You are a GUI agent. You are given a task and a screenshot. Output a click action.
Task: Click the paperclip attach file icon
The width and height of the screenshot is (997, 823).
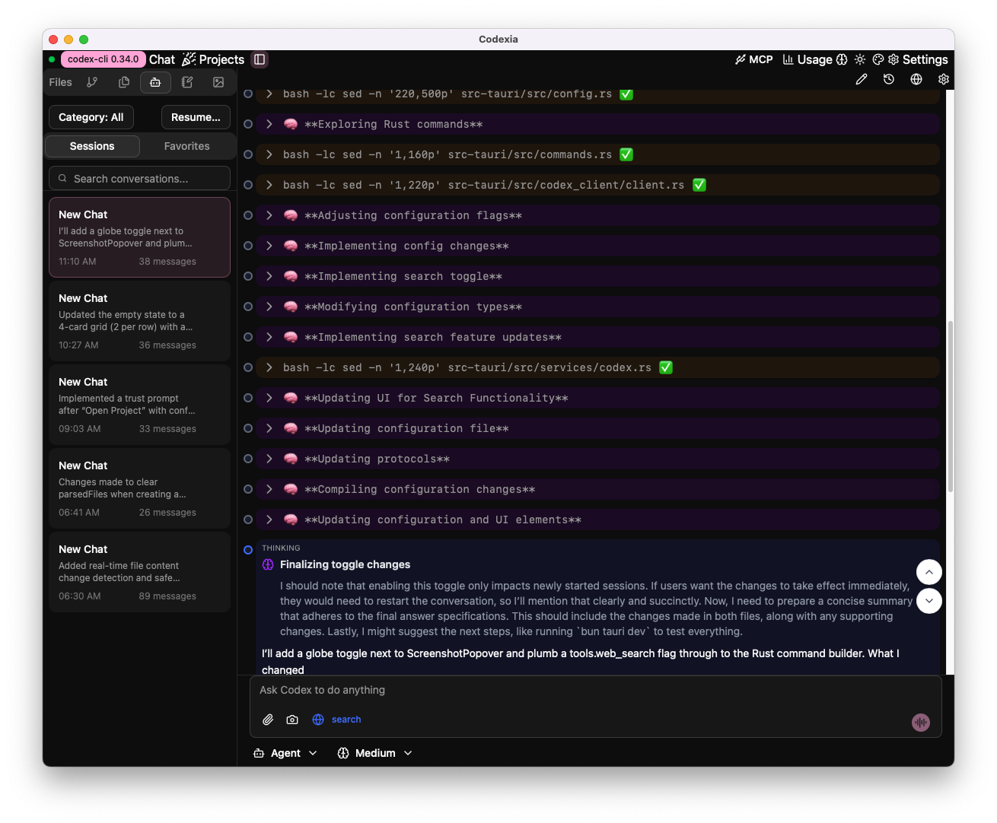(x=268, y=720)
